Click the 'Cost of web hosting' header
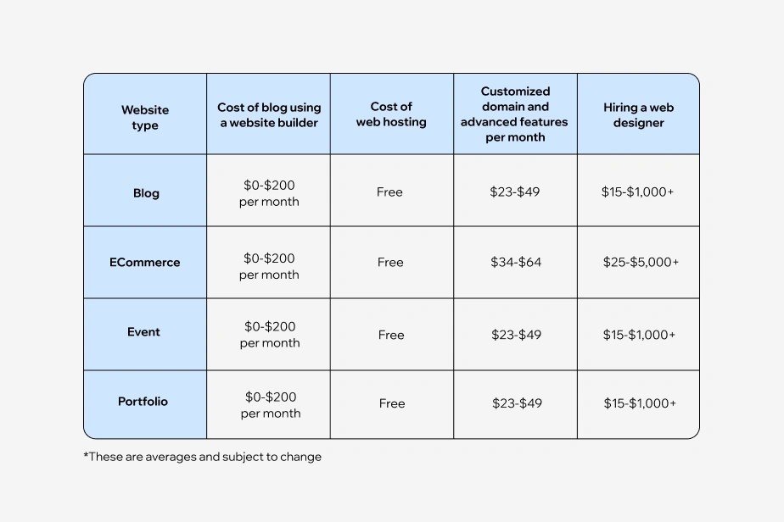784x522 pixels. [391, 114]
